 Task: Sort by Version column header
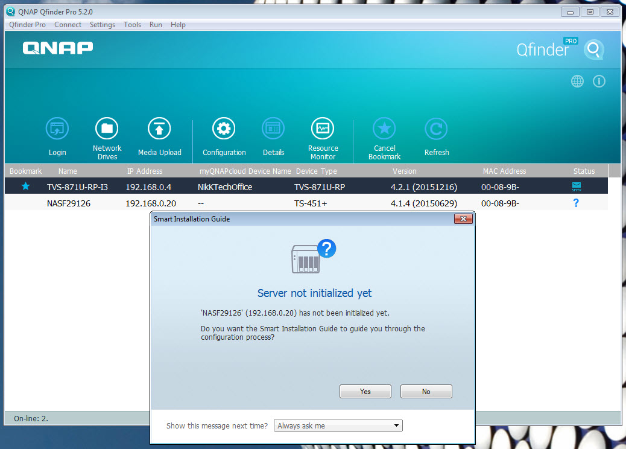pos(404,171)
